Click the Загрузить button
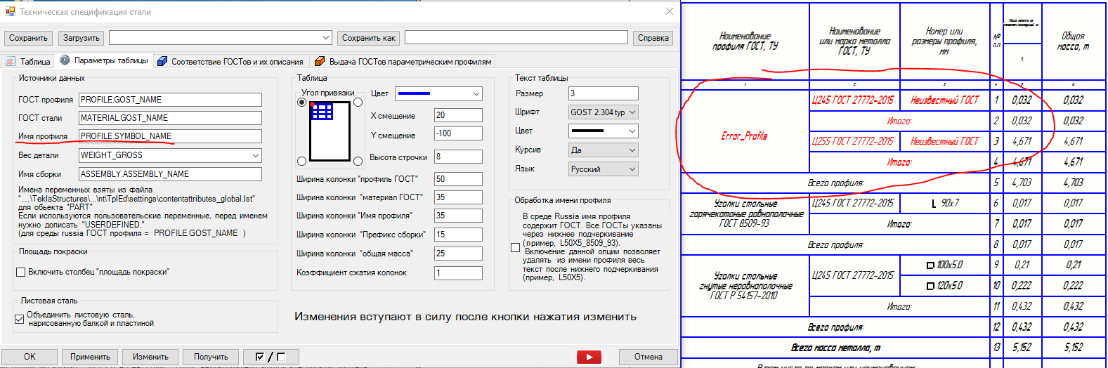The height and width of the screenshot is (368, 1108). (82, 38)
